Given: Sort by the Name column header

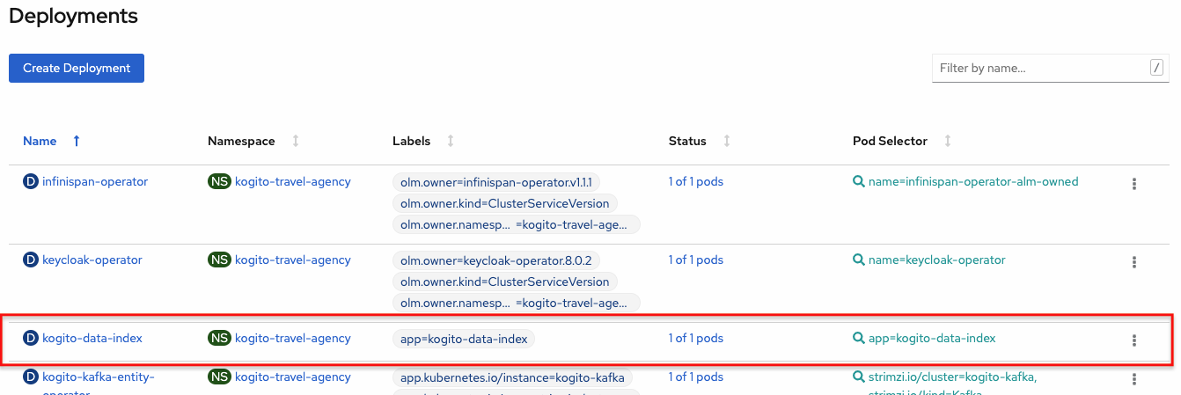Looking at the screenshot, I should coord(40,141).
